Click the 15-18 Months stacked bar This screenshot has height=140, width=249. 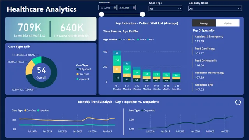176,77
